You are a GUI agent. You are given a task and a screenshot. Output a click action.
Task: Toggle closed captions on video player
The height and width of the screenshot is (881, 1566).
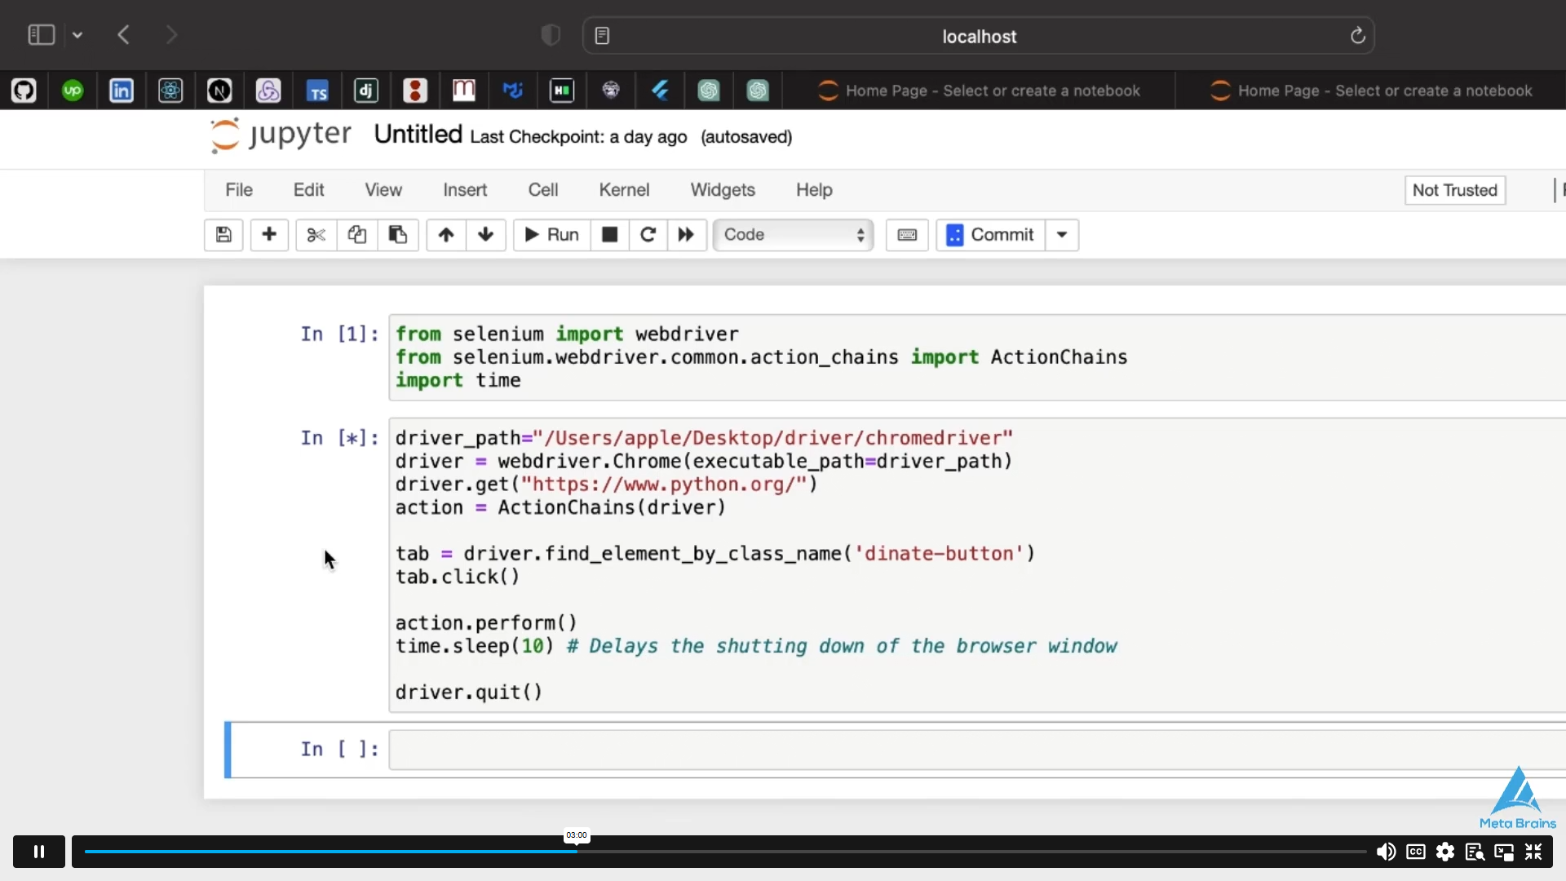pos(1416,852)
